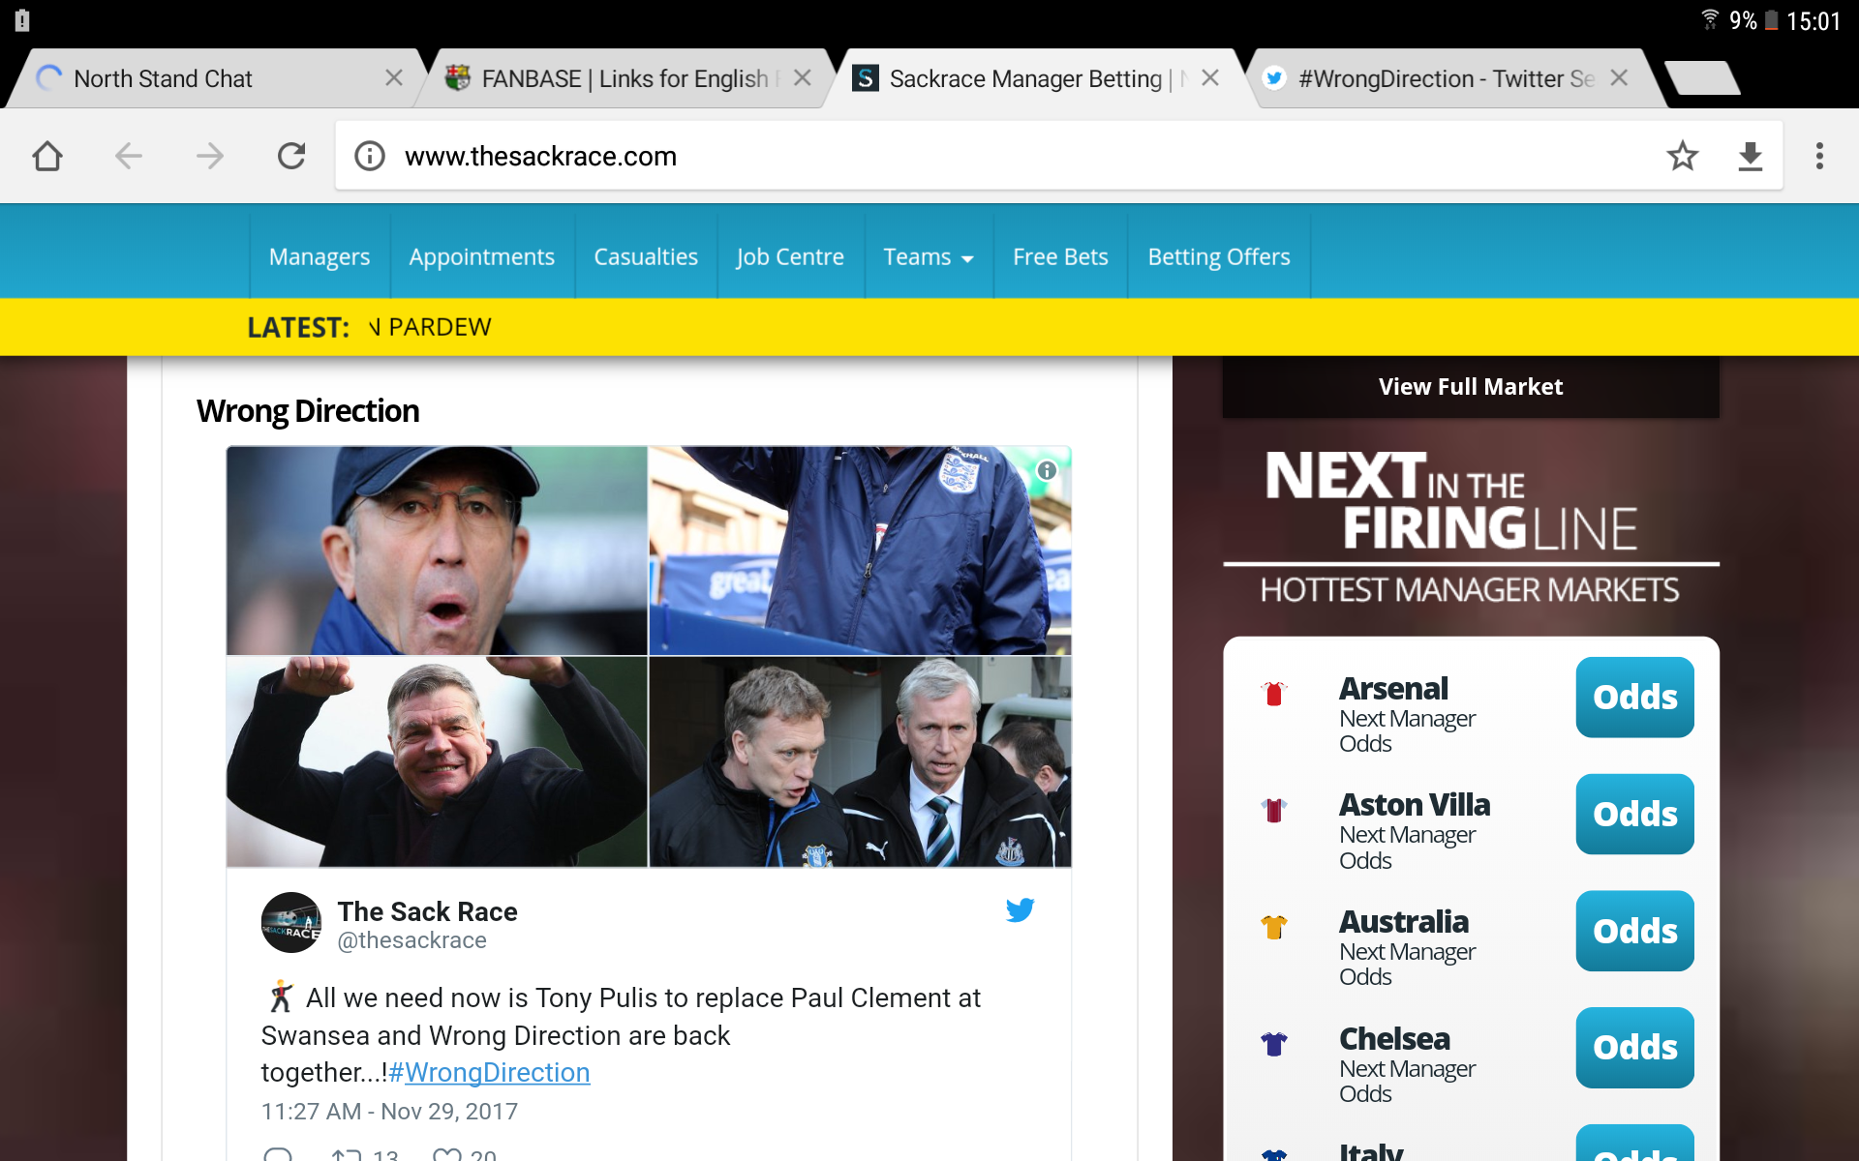Click the tweet like heart icon
Image resolution: width=1859 pixels, height=1161 pixels.
[447, 1155]
